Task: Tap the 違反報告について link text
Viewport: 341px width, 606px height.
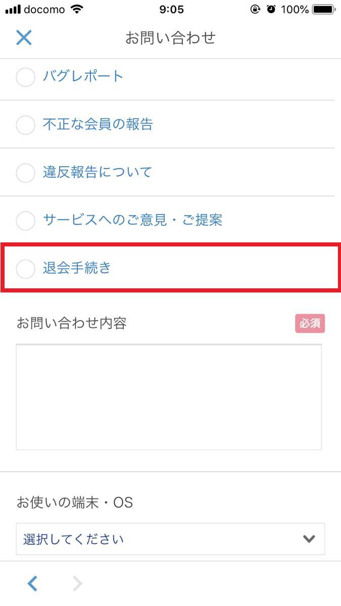Action: coord(98,172)
